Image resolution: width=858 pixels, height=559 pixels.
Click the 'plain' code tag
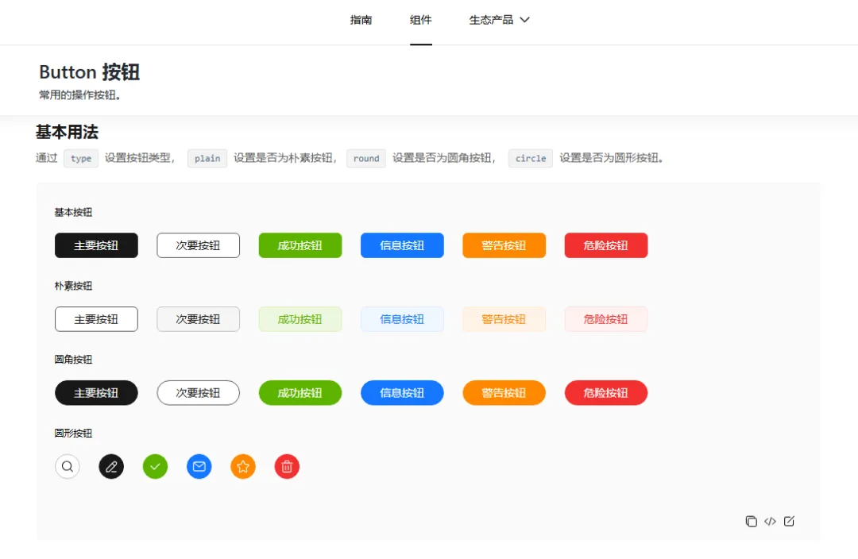point(207,159)
